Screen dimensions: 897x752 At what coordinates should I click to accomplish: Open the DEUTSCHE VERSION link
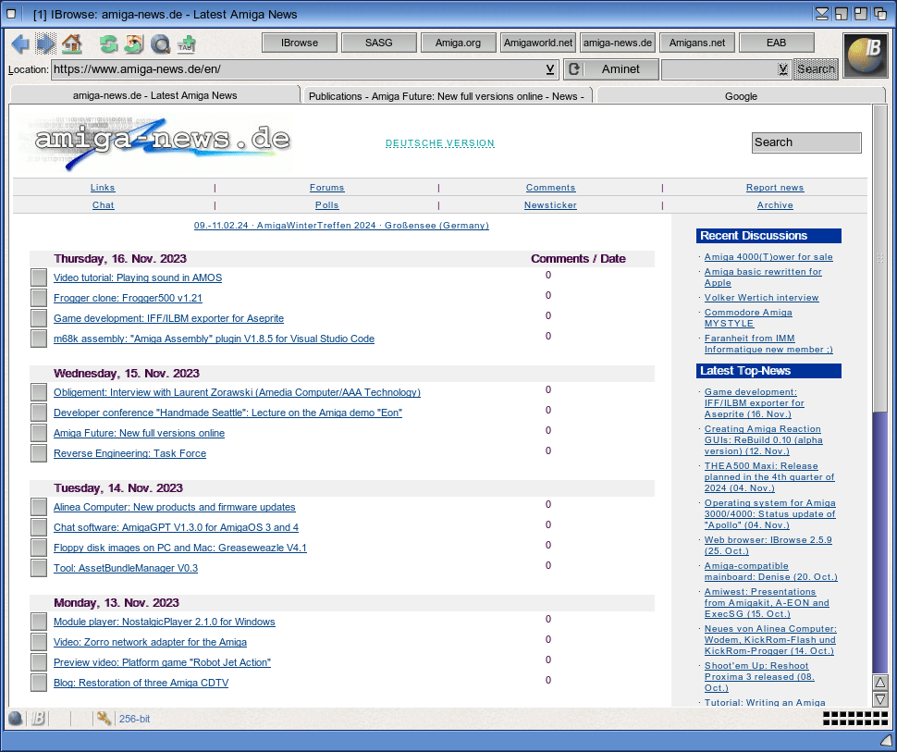click(440, 143)
